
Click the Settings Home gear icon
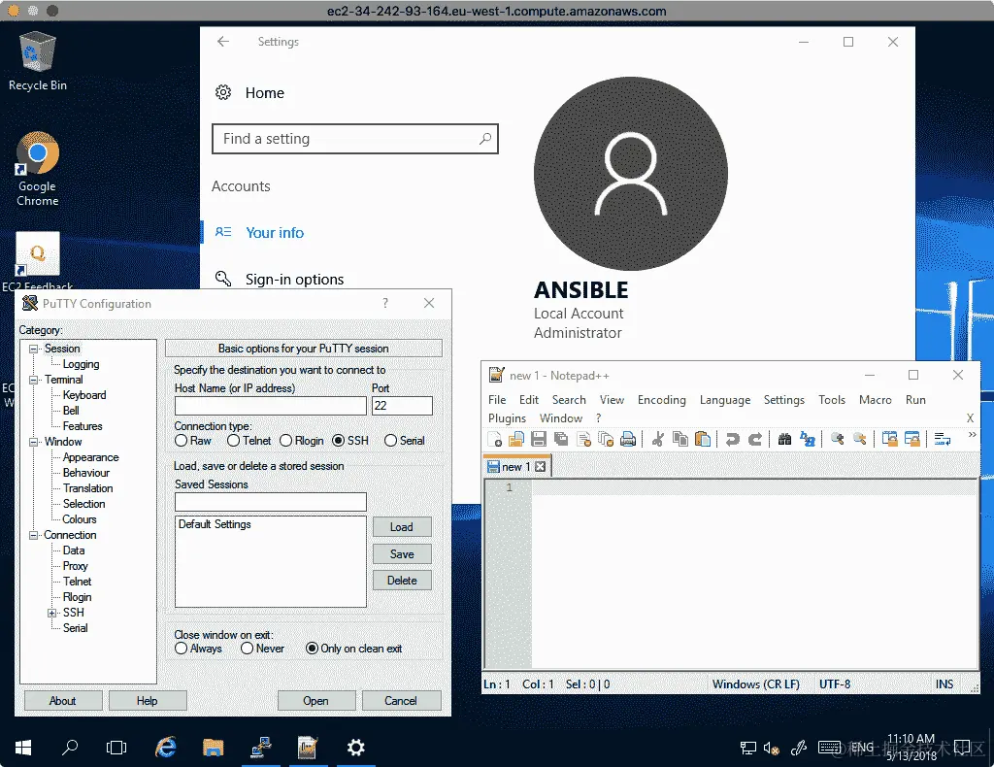223,92
